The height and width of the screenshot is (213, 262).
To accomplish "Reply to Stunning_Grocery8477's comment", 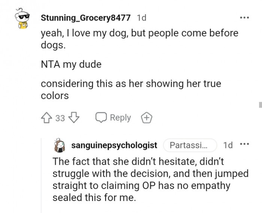I will (113, 118).
